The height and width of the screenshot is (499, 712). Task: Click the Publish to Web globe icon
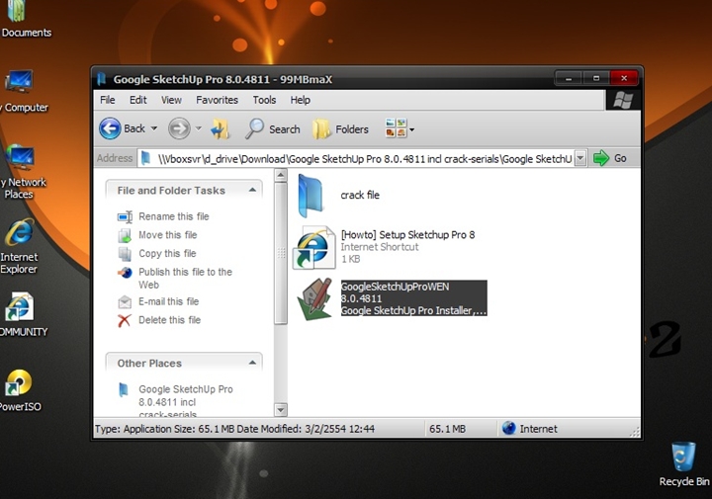[x=125, y=272]
